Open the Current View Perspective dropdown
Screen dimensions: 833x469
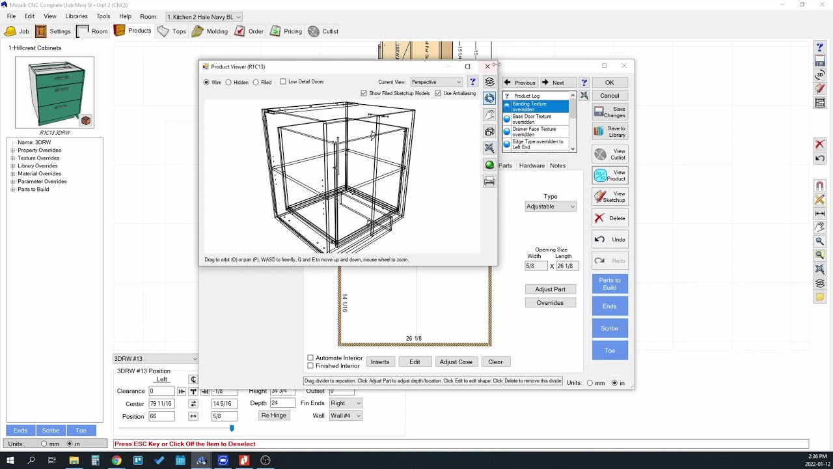(436, 82)
